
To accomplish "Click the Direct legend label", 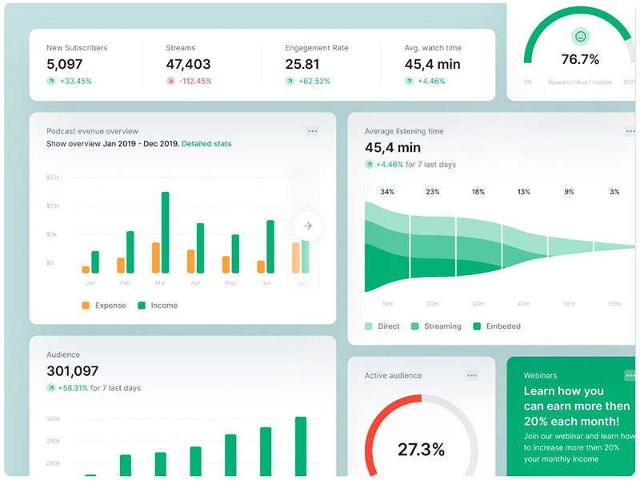I will pyautogui.click(x=389, y=326).
